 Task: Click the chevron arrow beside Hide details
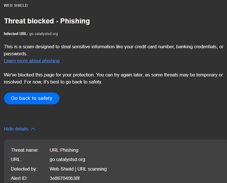coord(33,129)
